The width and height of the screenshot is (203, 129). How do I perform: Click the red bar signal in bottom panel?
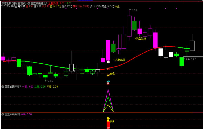pyautogui.click(x=108, y=125)
